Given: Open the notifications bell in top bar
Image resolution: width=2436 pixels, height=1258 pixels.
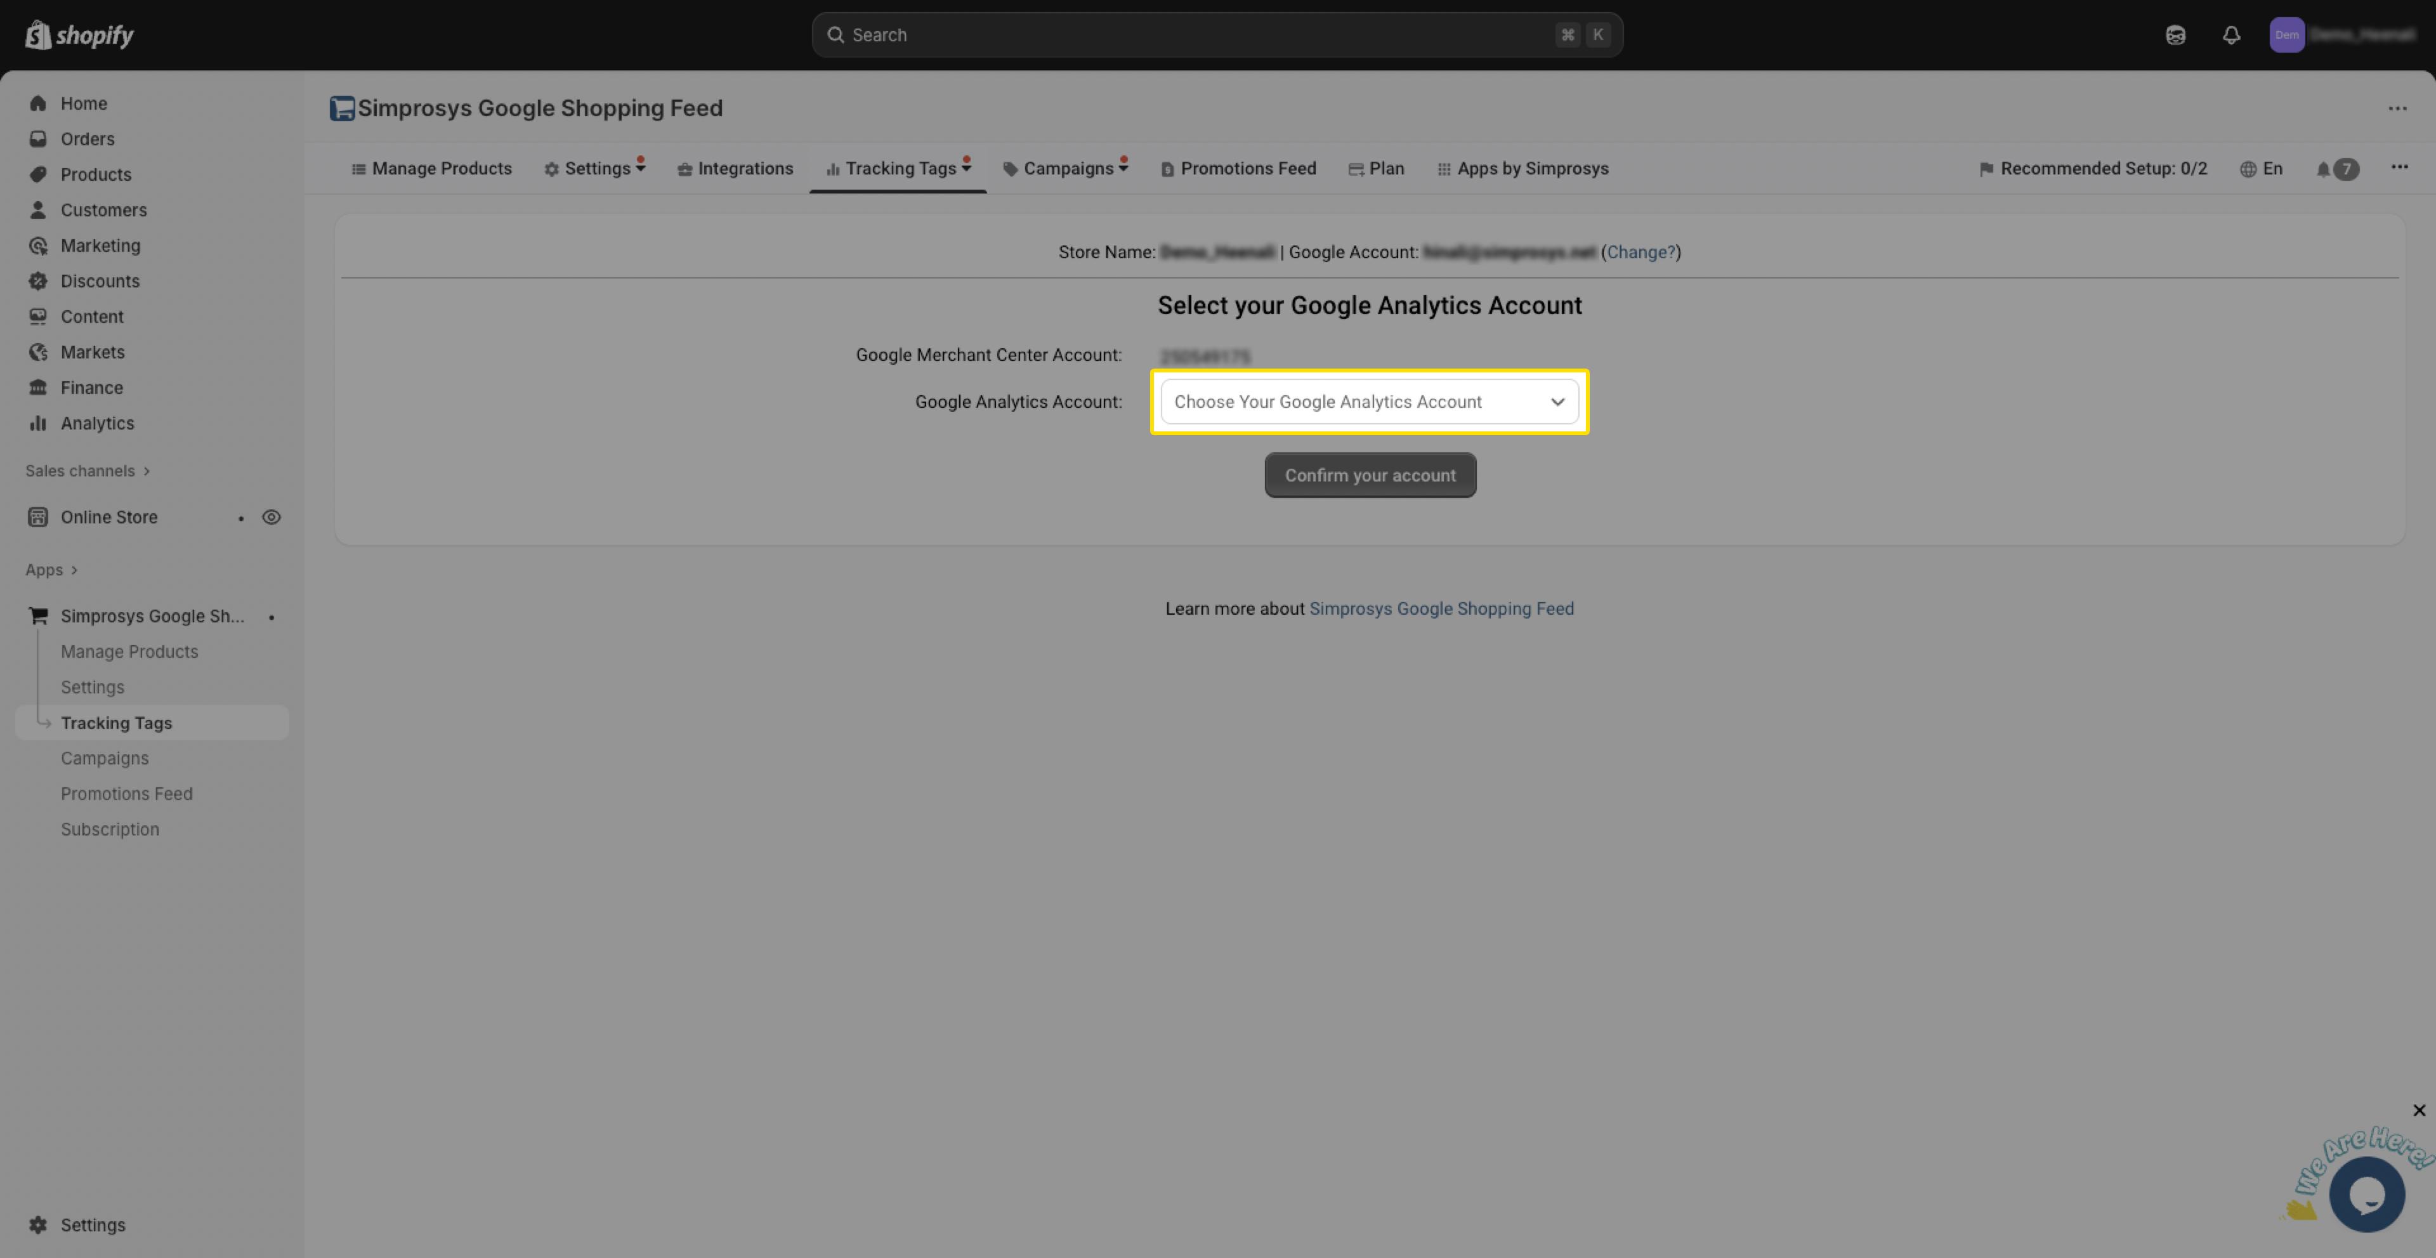Looking at the screenshot, I should click(x=2231, y=35).
